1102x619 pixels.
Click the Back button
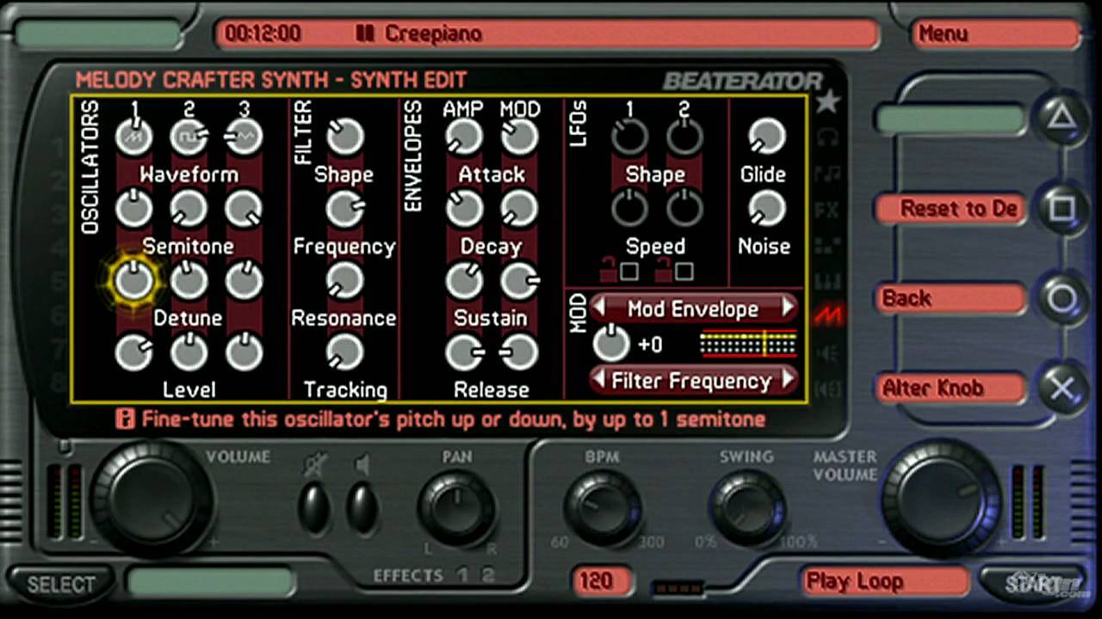click(950, 298)
